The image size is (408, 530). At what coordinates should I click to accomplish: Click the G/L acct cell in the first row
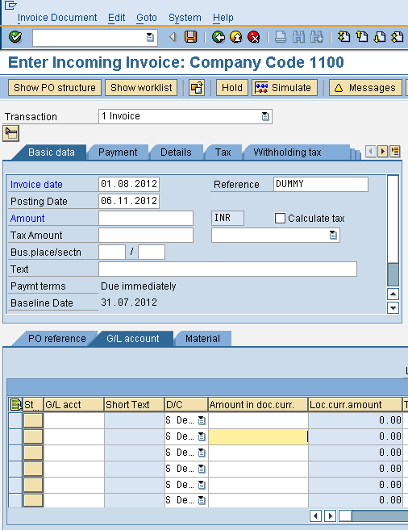click(x=74, y=420)
